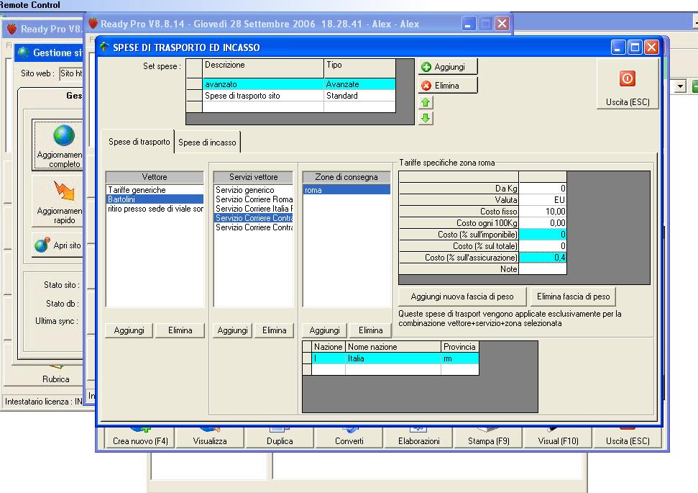Screen dimensions: 698x493
Task: Edit the Costo (% sul totale) value
Action: point(543,246)
